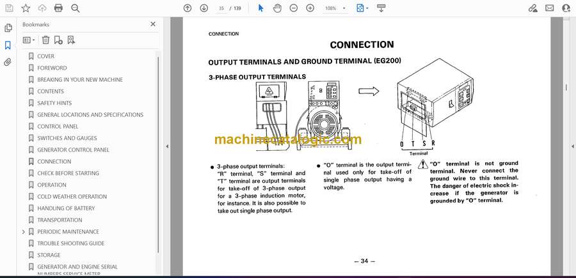
Task: Go to next page arrow icon
Action: (x=204, y=8)
